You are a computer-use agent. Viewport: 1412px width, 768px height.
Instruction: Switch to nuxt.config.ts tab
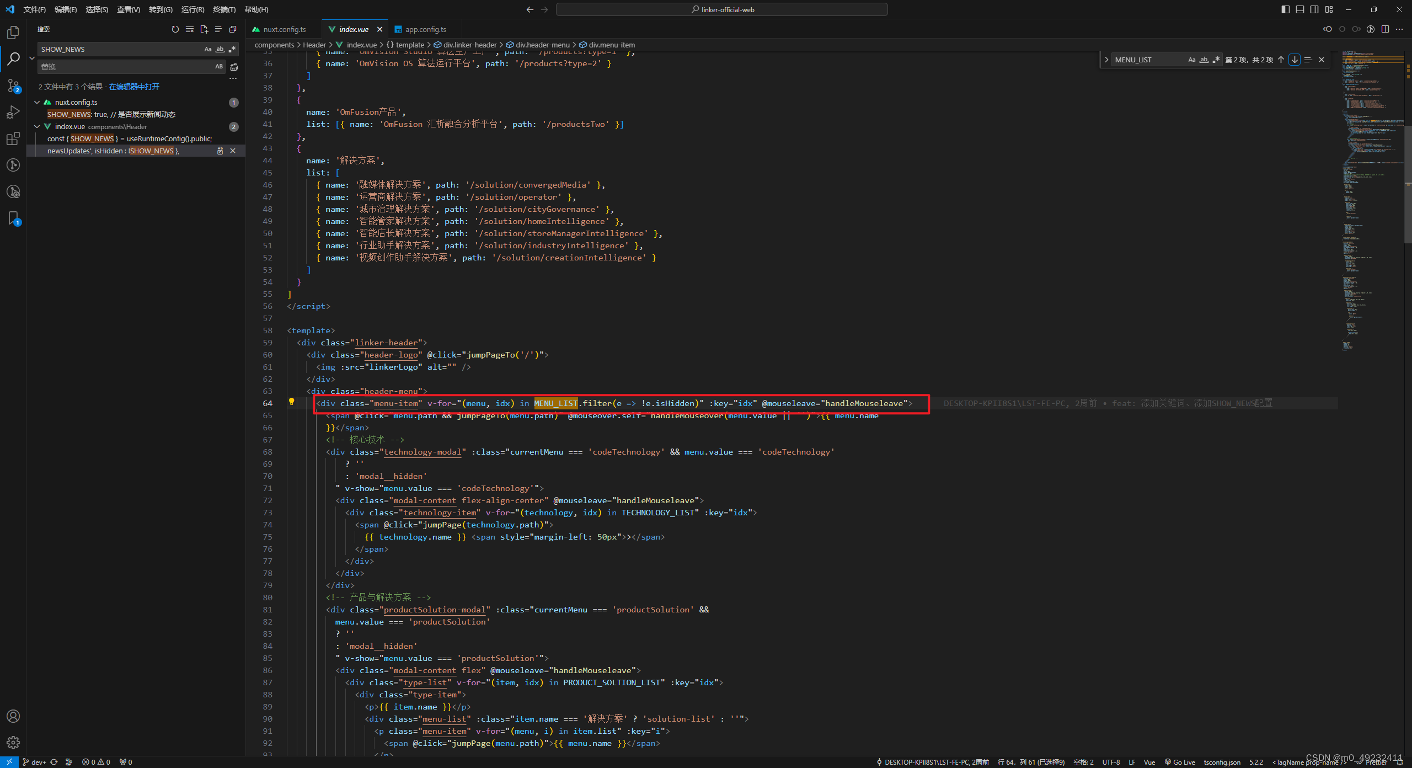click(x=284, y=29)
